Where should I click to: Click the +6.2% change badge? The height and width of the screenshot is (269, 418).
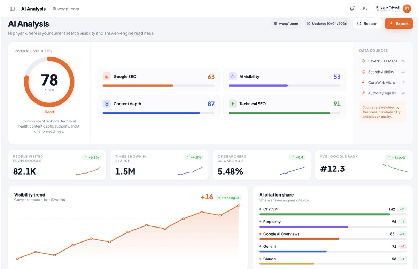[x=92, y=157]
